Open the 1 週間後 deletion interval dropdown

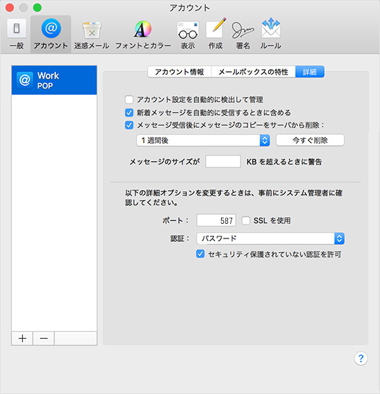[203, 140]
